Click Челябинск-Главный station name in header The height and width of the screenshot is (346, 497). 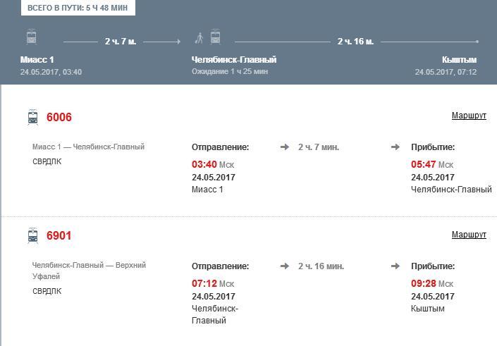[234, 60]
